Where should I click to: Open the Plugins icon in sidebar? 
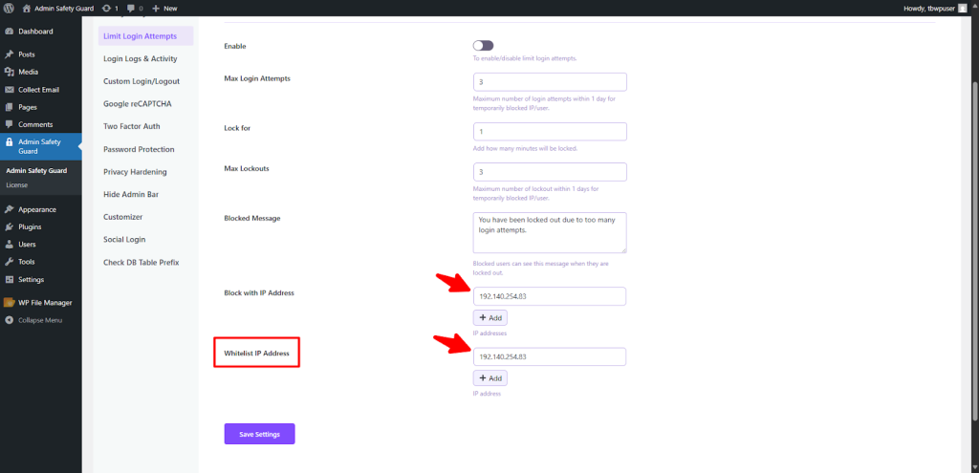tap(9, 226)
